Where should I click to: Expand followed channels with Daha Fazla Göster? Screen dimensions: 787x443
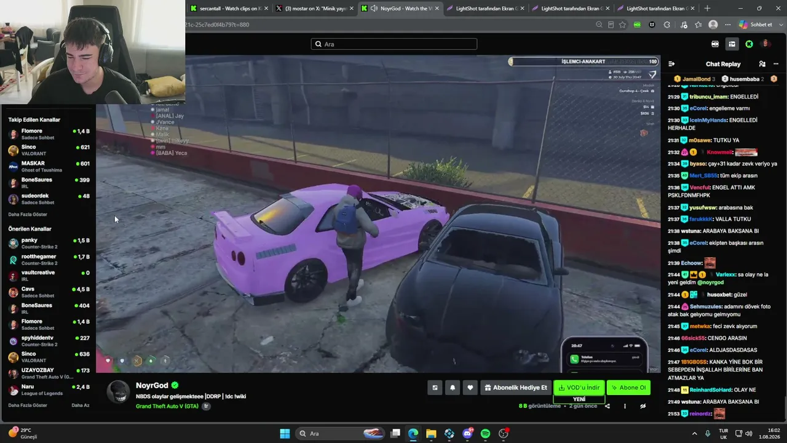click(28, 215)
